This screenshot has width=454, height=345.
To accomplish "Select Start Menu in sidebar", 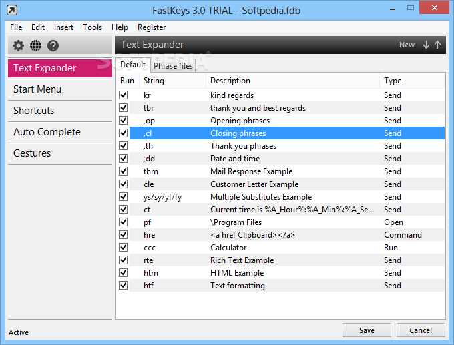I will tap(60, 89).
